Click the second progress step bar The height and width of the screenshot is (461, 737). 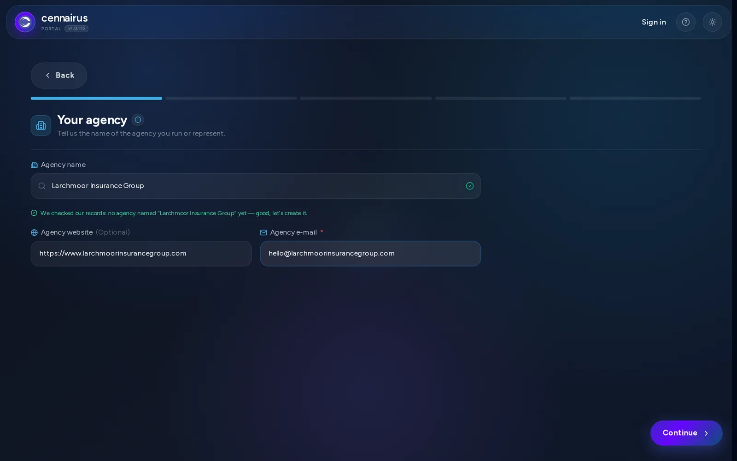pyautogui.click(x=231, y=98)
